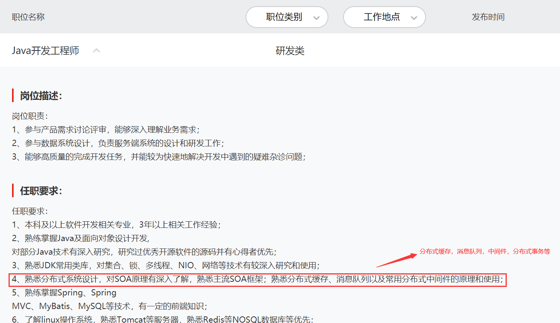Screen dimensions: 560x323
Task: Click requirement 4 熟悉分布式系统设计
Action: tap(258, 279)
